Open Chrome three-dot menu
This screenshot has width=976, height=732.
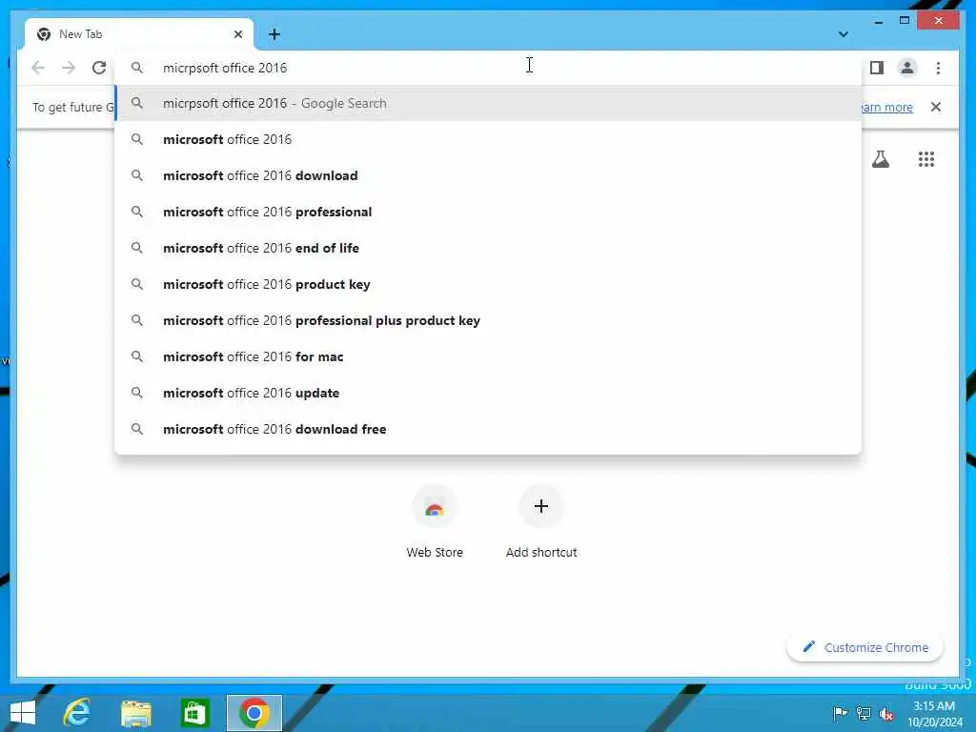coord(938,68)
